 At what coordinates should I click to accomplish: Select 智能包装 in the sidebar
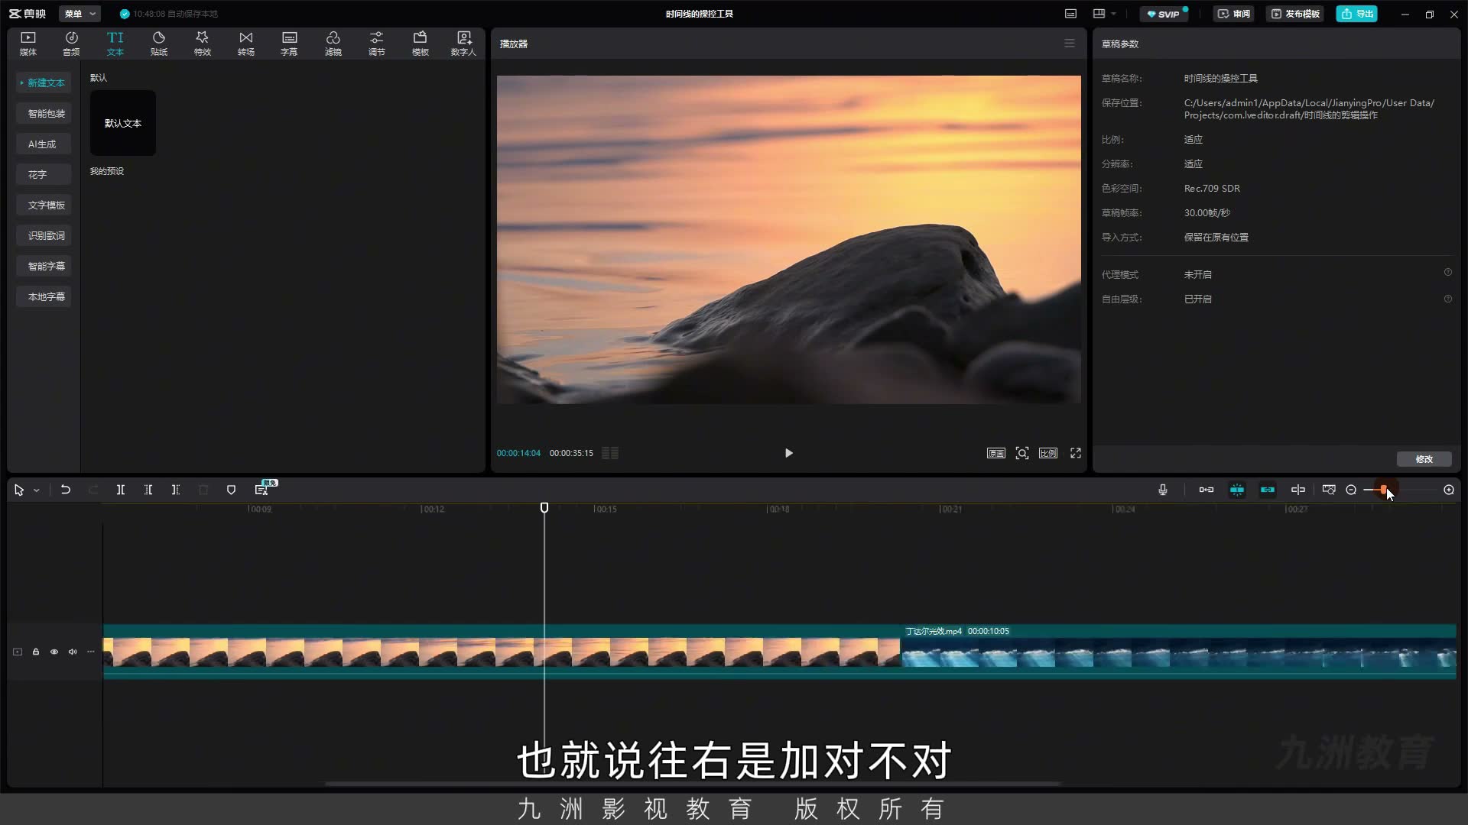pos(44,113)
